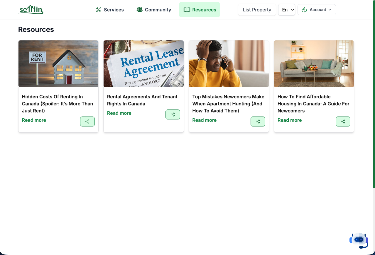375x255 pixels.
Task: Select the Resources nav item
Action: pyautogui.click(x=200, y=10)
